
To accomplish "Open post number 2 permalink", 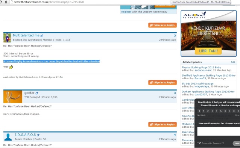I will 175,35.
